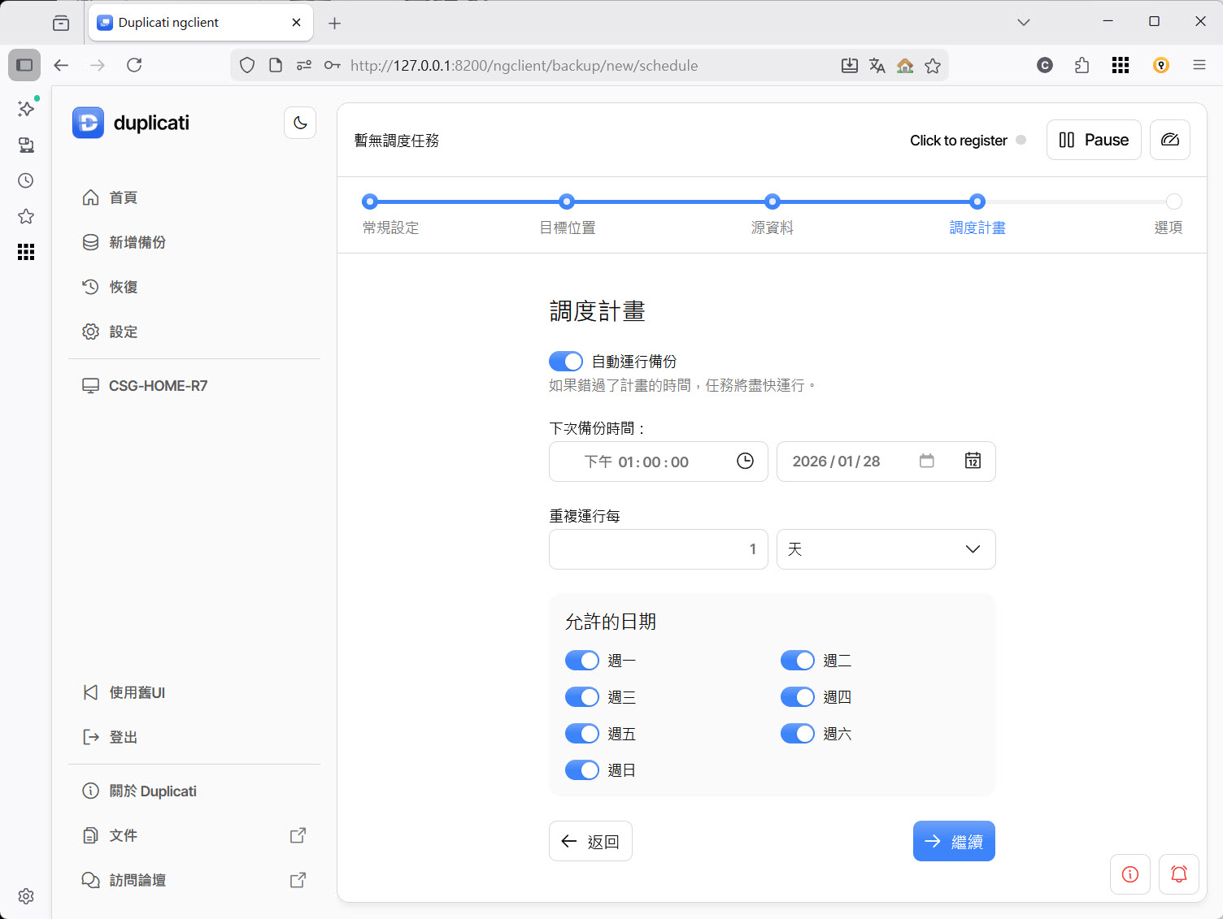Click the red notification bell icon
The image size is (1223, 919).
click(1178, 874)
